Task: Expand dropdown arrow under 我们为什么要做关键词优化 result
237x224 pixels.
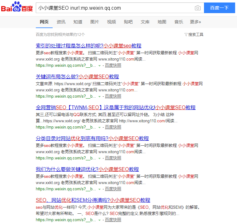Action: click(x=99, y=189)
